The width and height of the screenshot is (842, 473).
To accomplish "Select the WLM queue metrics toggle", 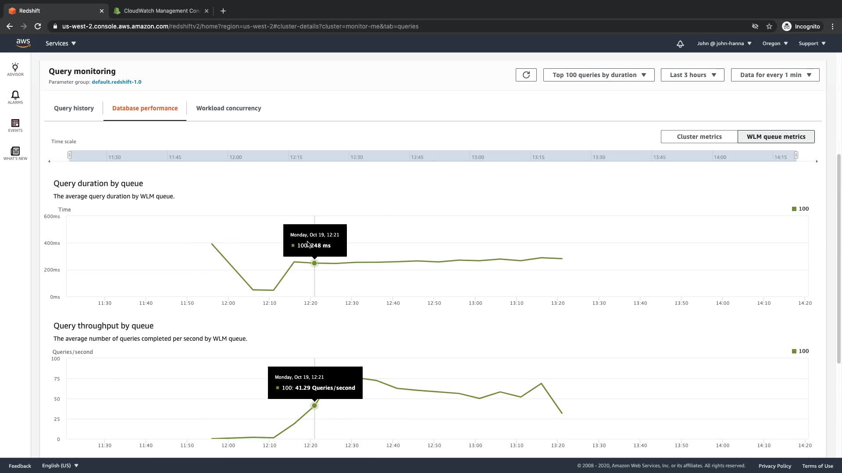I will [776, 137].
